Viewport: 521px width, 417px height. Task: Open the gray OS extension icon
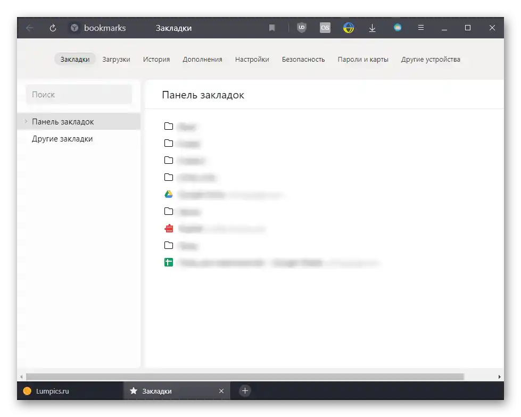point(325,28)
